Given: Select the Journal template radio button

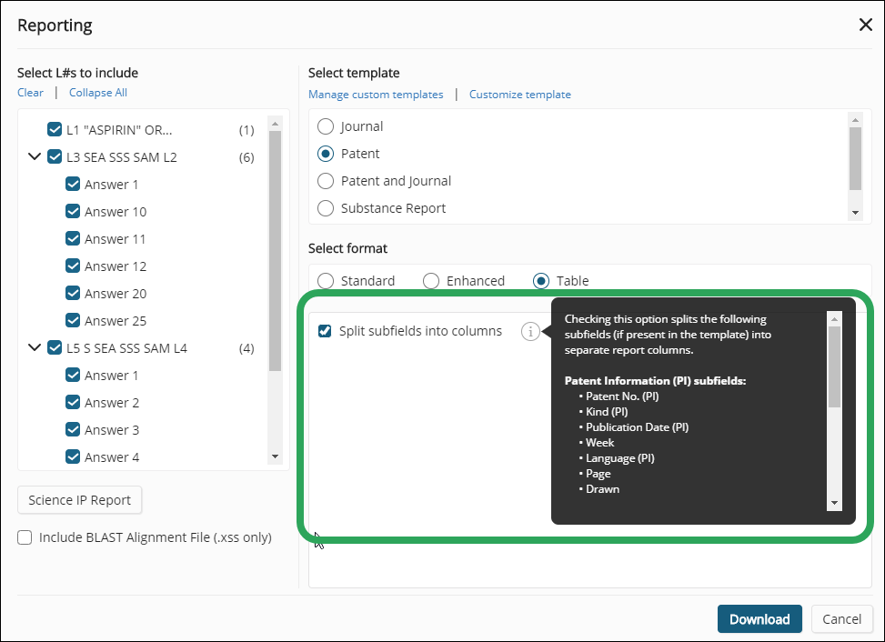Looking at the screenshot, I should coord(326,126).
